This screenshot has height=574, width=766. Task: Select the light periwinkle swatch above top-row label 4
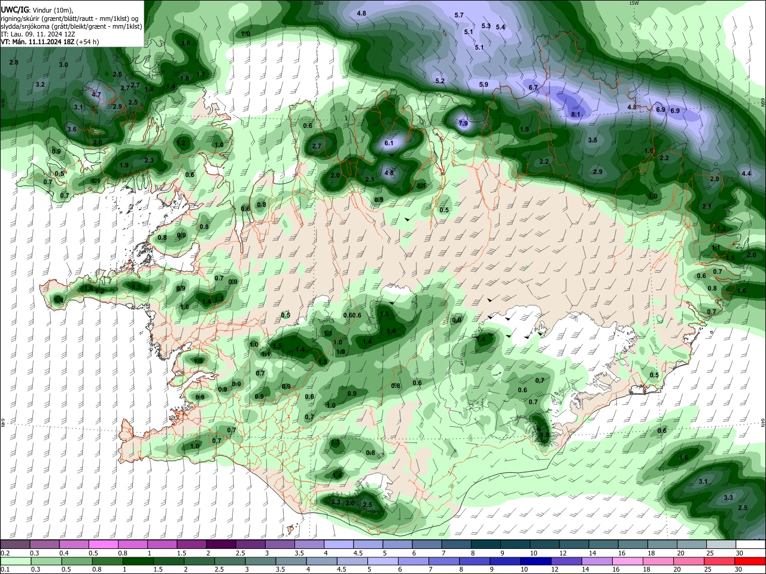(338, 545)
